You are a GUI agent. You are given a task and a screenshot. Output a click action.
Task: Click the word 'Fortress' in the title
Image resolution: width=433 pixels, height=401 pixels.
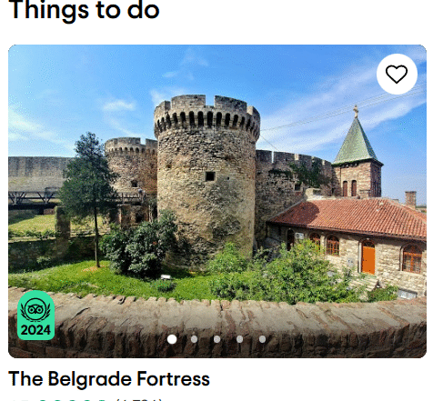tap(173, 379)
